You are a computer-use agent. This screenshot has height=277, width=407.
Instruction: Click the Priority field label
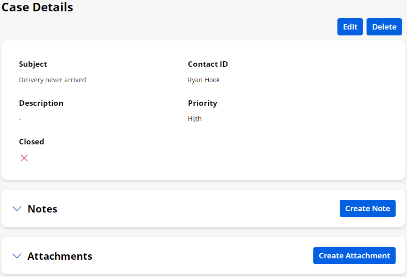[x=202, y=103]
